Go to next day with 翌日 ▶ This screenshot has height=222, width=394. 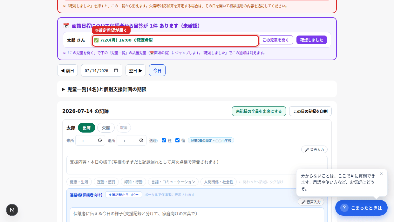[136, 70]
